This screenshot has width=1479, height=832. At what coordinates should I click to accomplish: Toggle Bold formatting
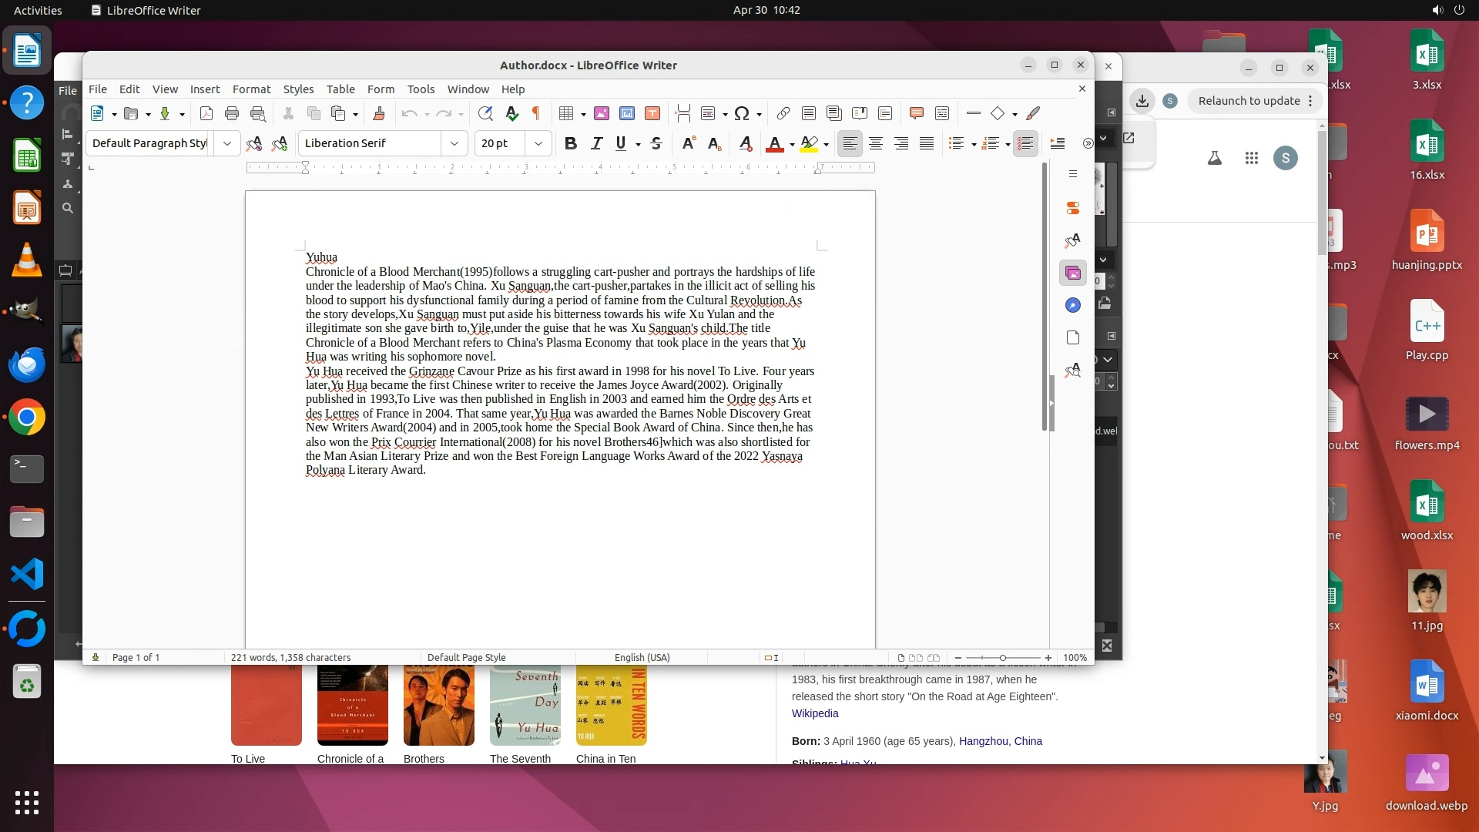pos(570,143)
